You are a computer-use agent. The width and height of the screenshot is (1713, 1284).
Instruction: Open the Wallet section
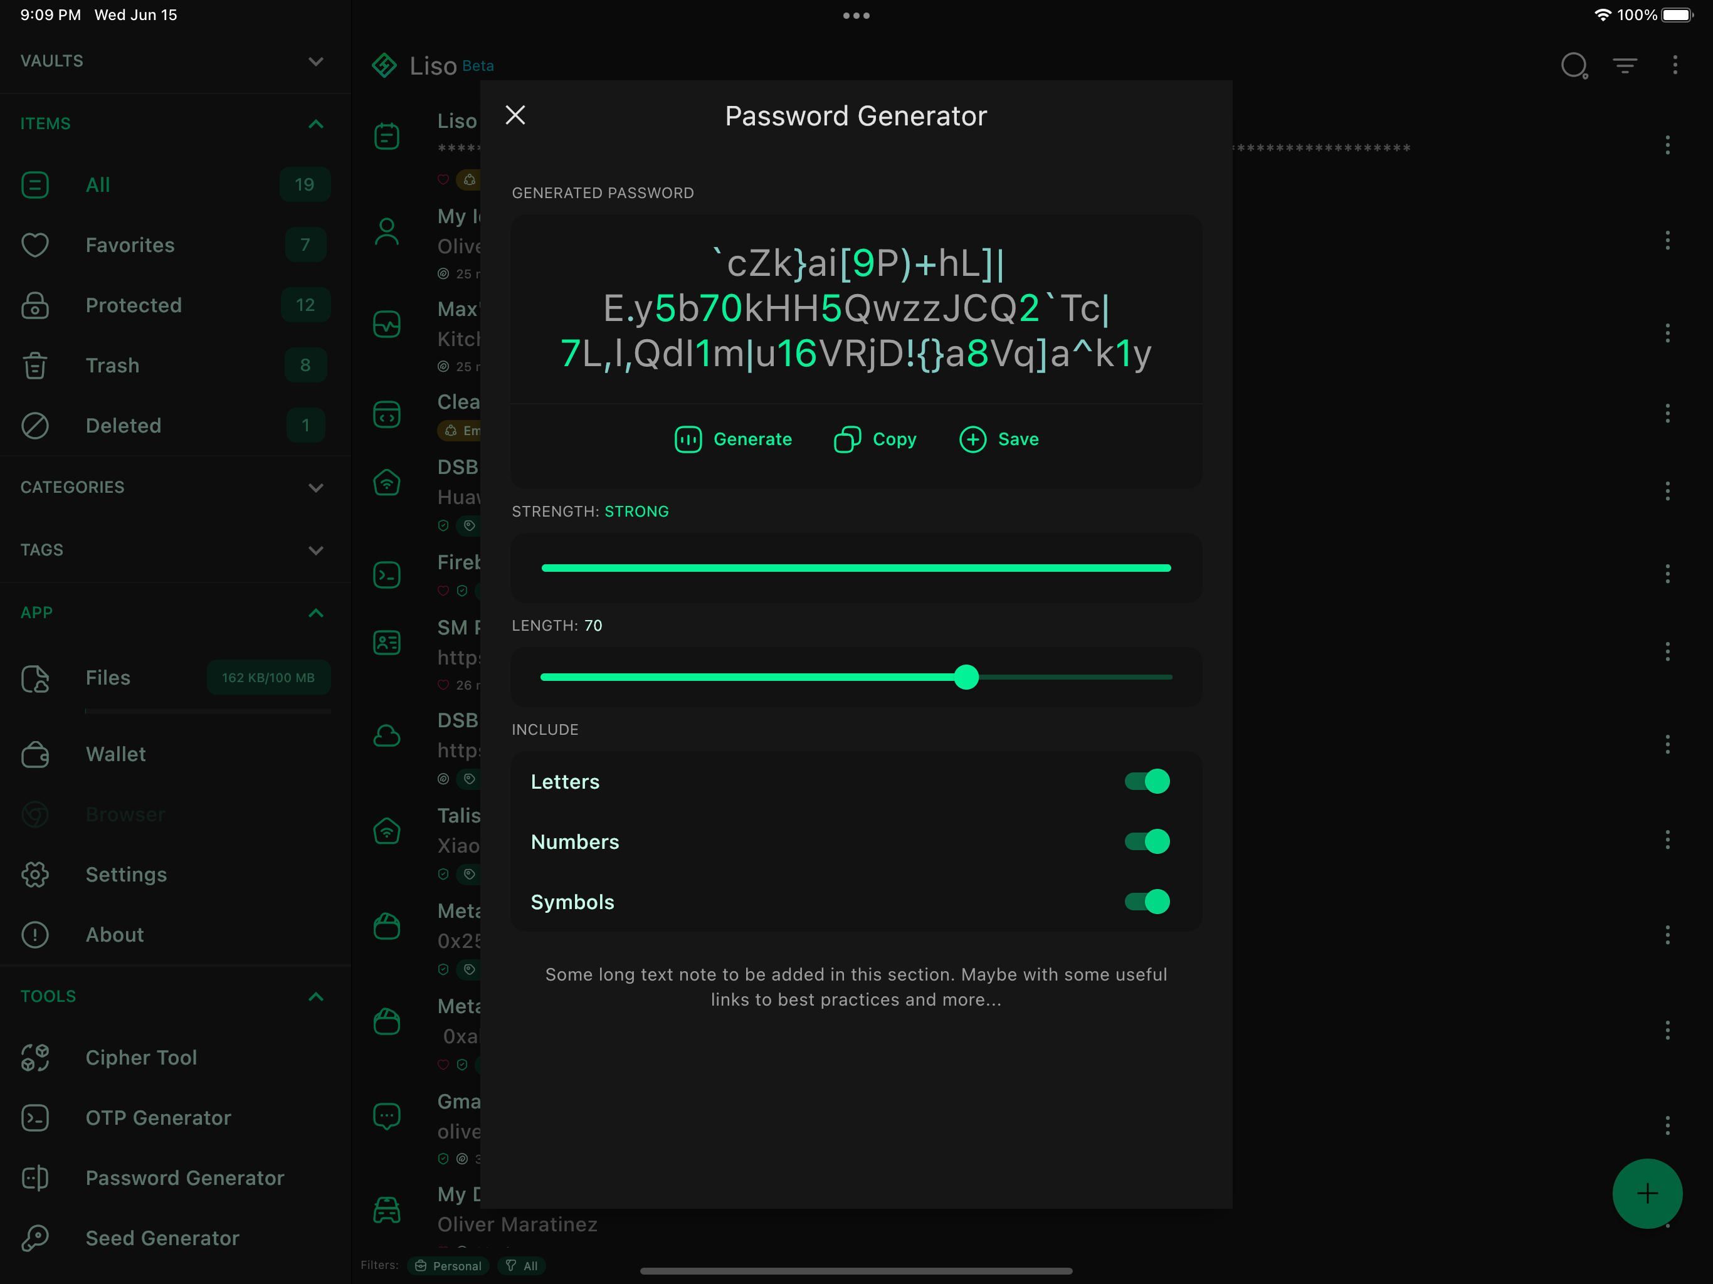(115, 754)
